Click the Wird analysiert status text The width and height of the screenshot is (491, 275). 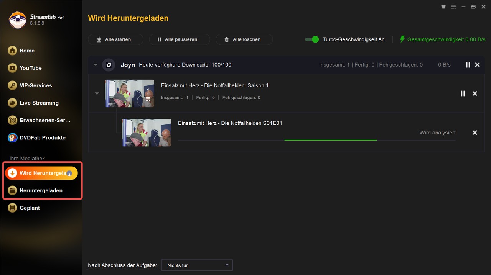[438, 133]
